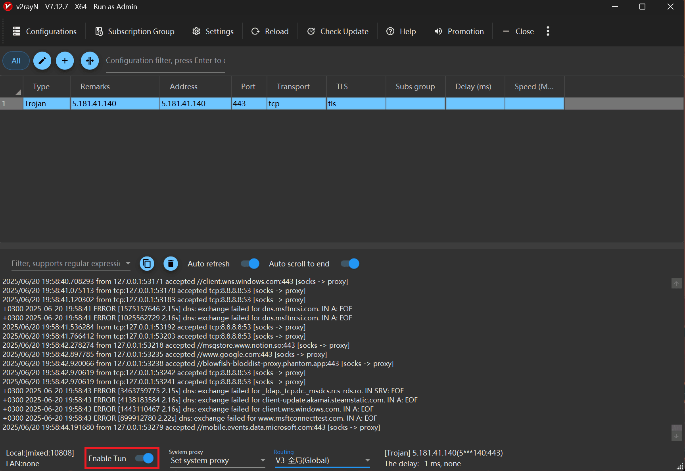Screen dimensions: 685x471
Task: Open the Configurations menu
Action: point(44,31)
